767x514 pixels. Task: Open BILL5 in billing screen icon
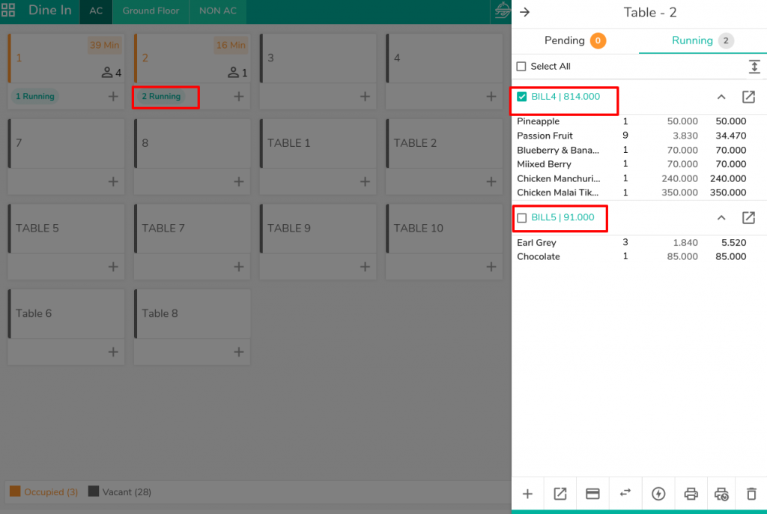tap(748, 218)
